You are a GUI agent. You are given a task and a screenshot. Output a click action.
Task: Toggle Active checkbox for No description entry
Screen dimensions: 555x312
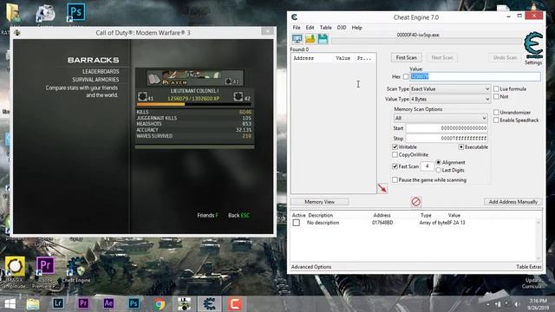[297, 223]
